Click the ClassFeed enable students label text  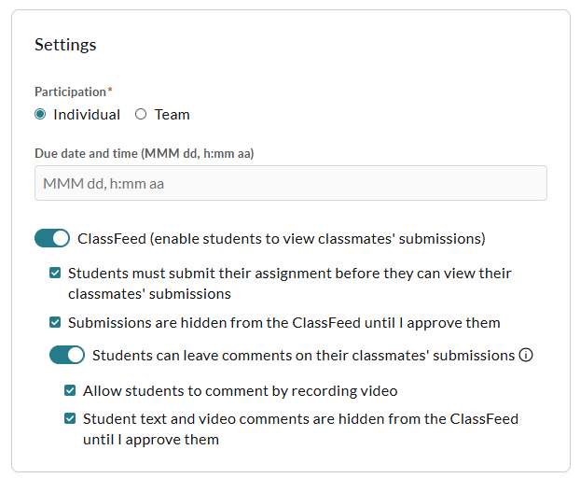pos(281,239)
